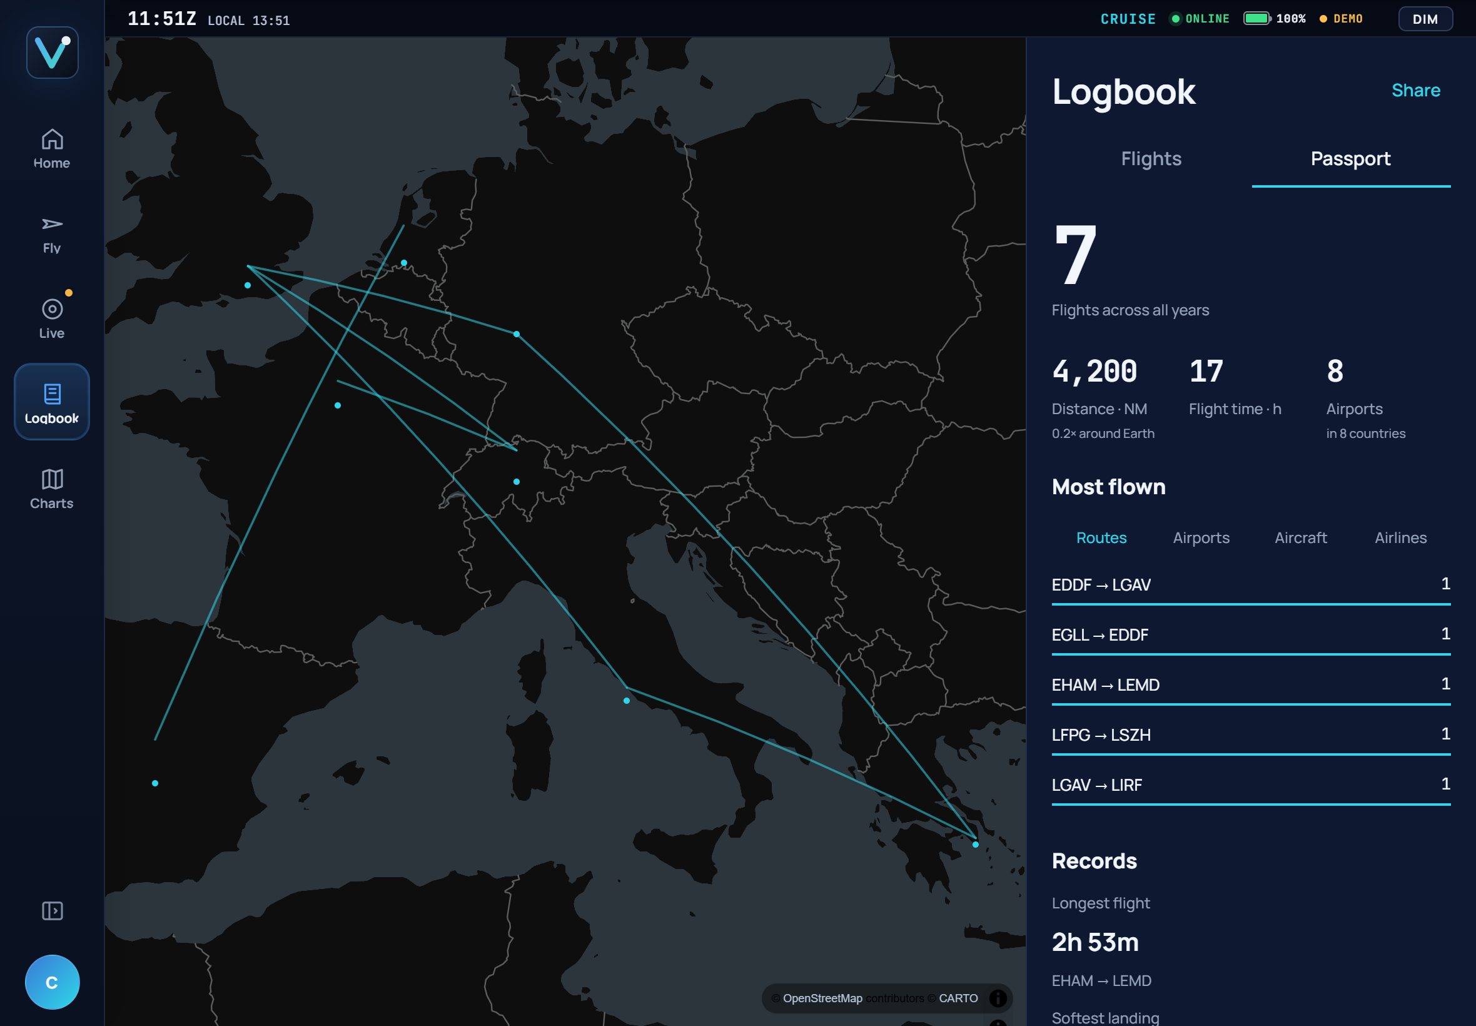Select the Routes most-flown tab
The width and height of the screenshot is (1476, 1026).
click(x=1101, y=537)
